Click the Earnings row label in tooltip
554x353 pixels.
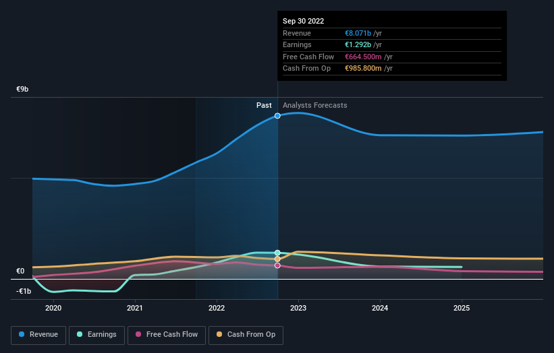297,44
